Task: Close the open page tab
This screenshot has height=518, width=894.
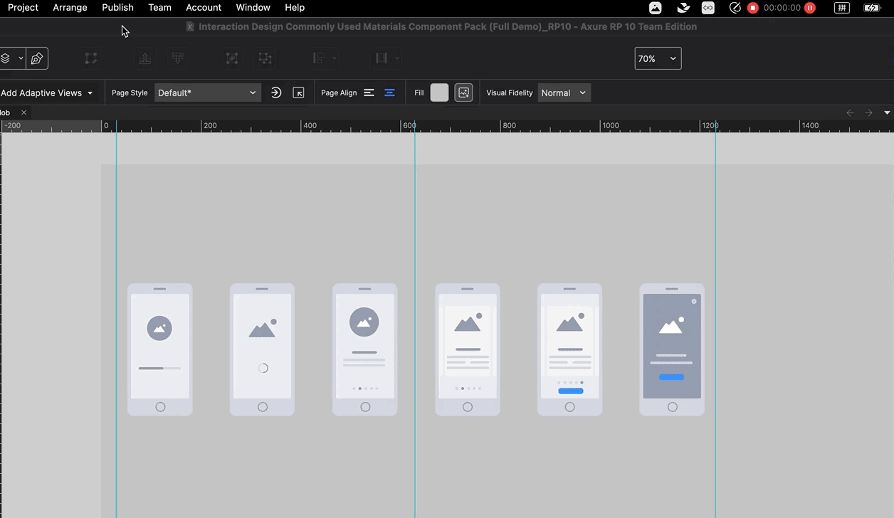Action: 23,112
